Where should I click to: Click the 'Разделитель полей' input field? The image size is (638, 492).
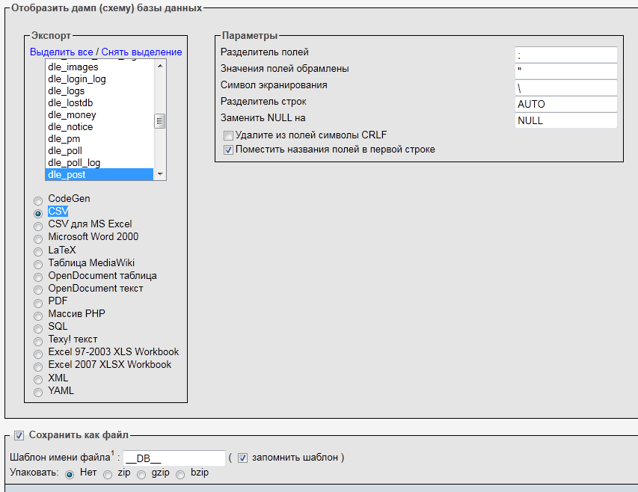pyautogui.click(x=565, y=55)
